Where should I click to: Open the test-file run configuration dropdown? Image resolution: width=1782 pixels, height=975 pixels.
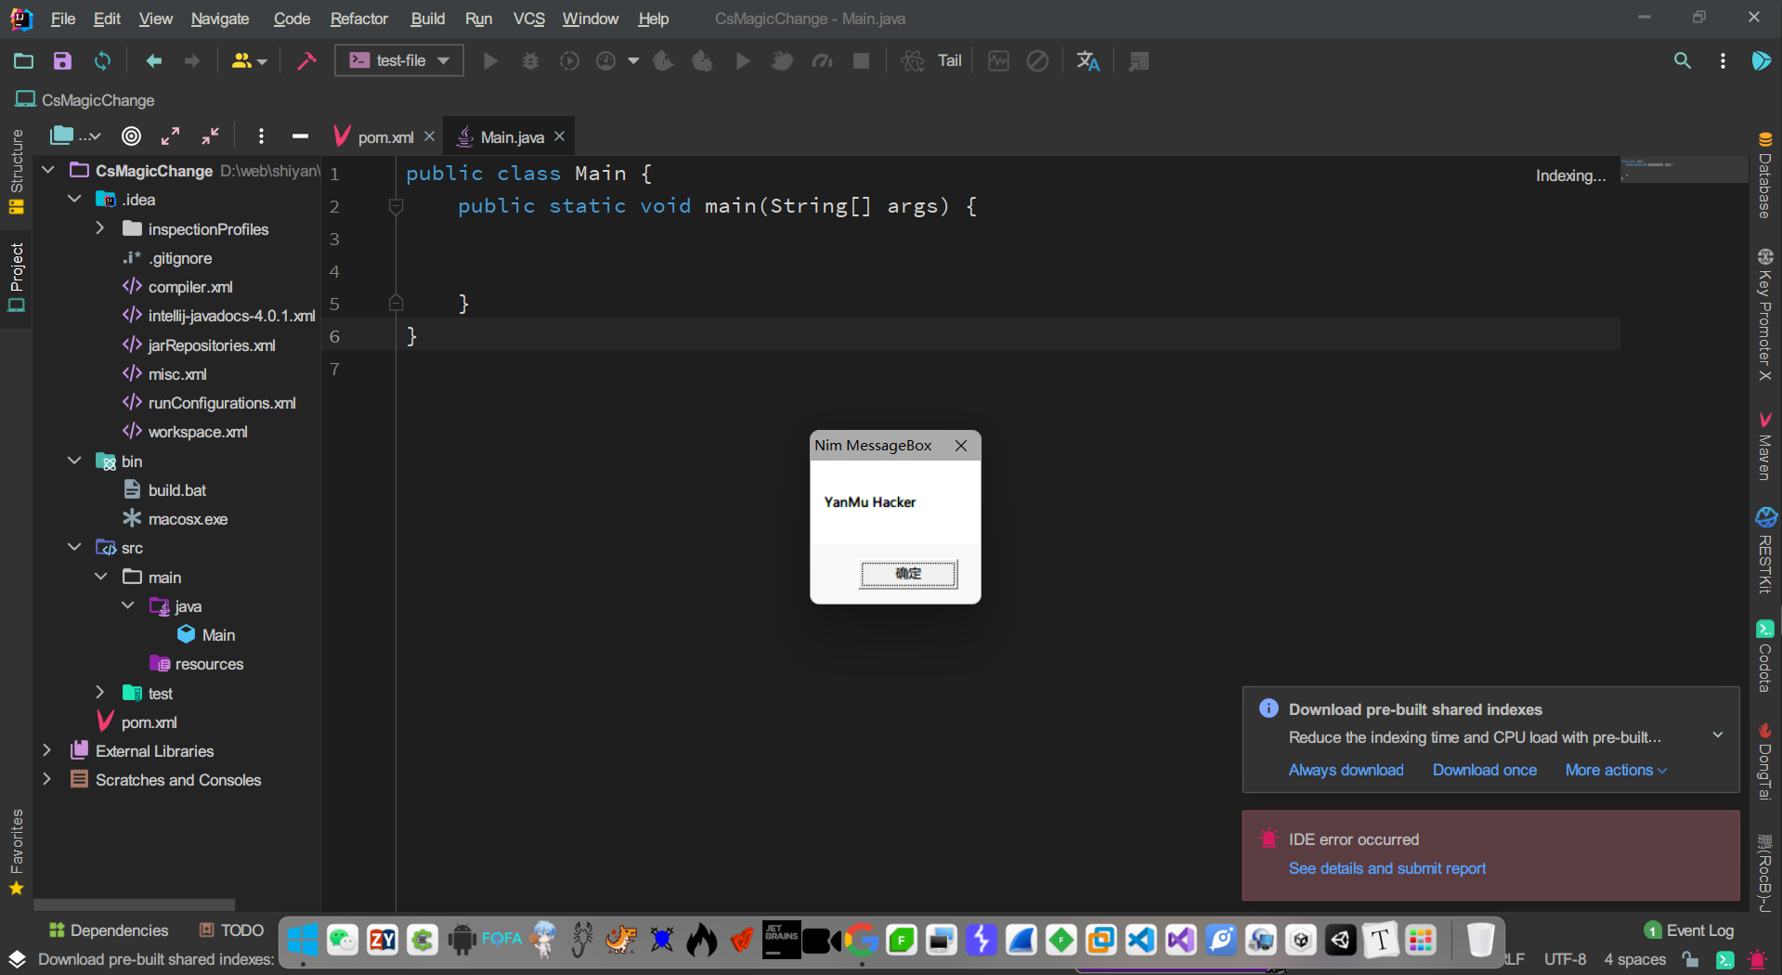coord(399,61)
